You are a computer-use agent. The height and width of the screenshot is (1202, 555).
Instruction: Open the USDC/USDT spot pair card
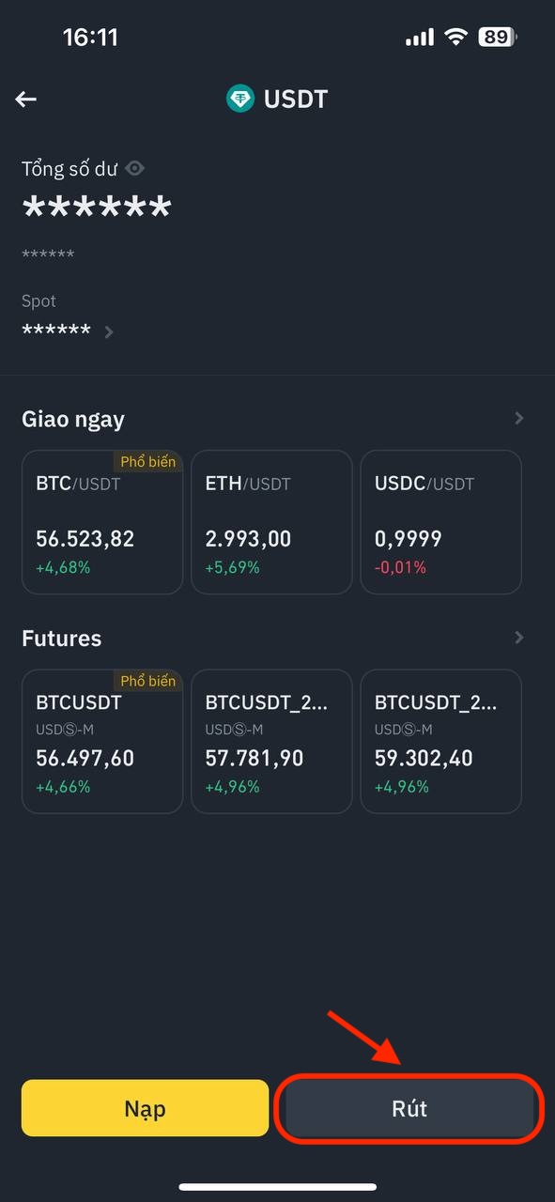[441, 522]
